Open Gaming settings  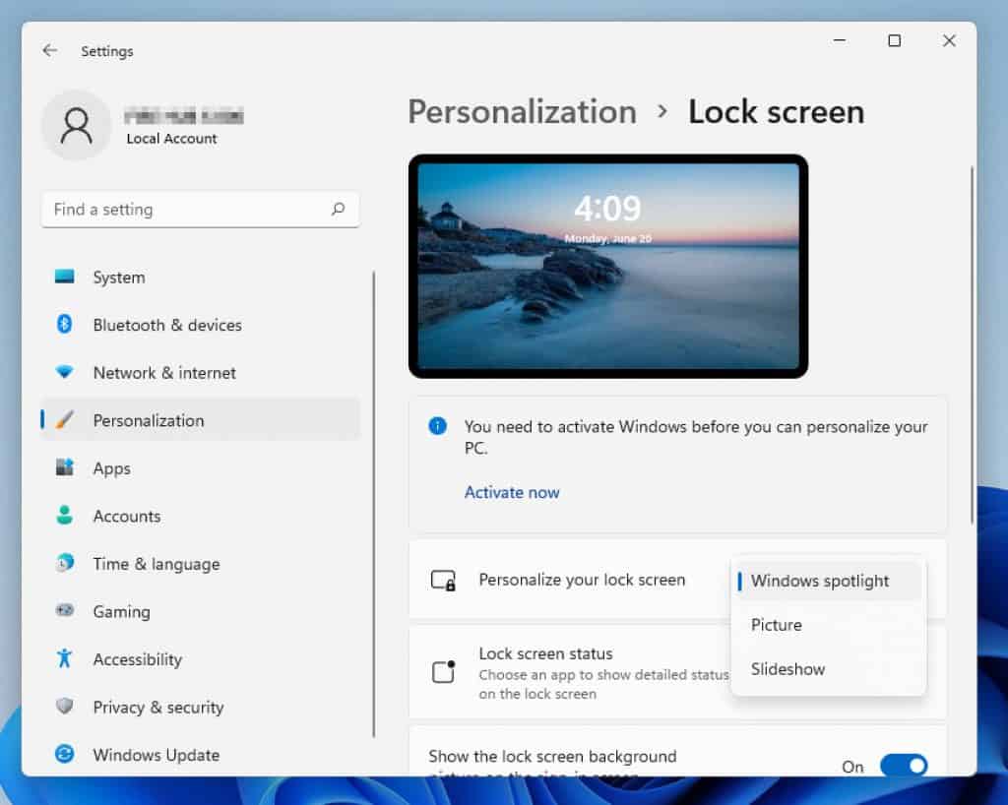coord(200,611)
